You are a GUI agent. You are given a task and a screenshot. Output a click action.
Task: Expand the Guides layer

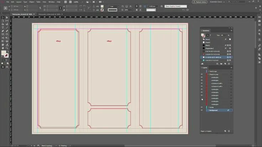[208, 107]
